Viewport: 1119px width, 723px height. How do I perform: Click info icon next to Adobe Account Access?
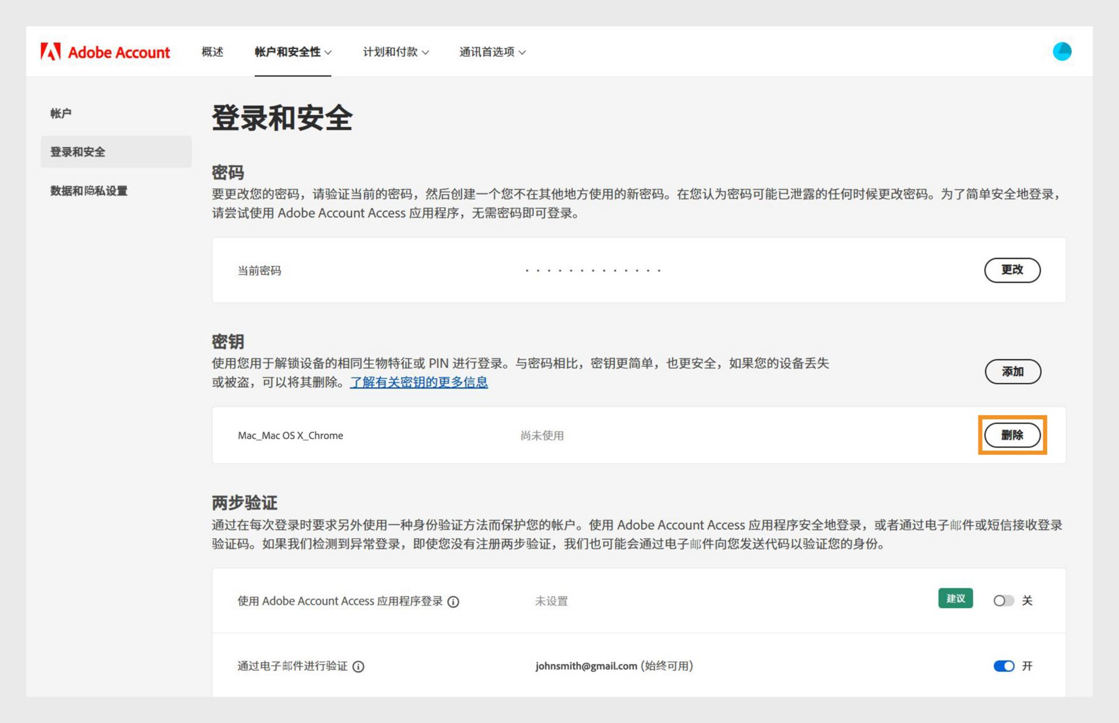pos(453,602)
